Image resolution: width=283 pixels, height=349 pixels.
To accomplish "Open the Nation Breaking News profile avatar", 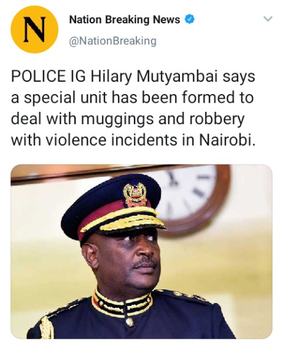I will point(34,29).
